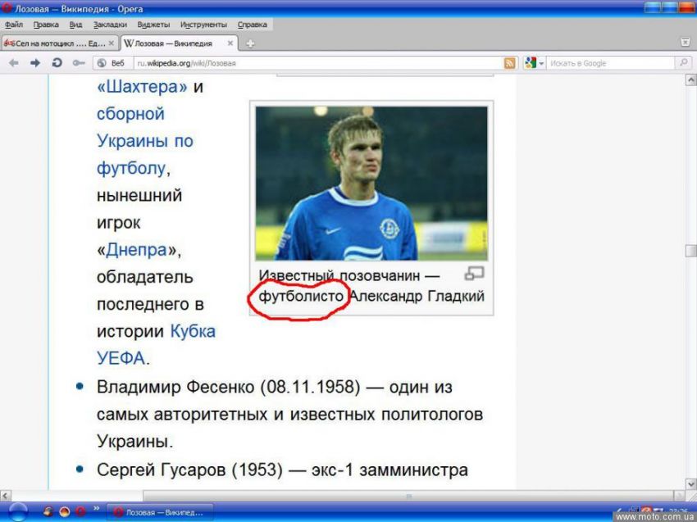Click the address bar URL field
Image resolution: width=697 pixels, height=522 pixels.
[x=318, y=63]
